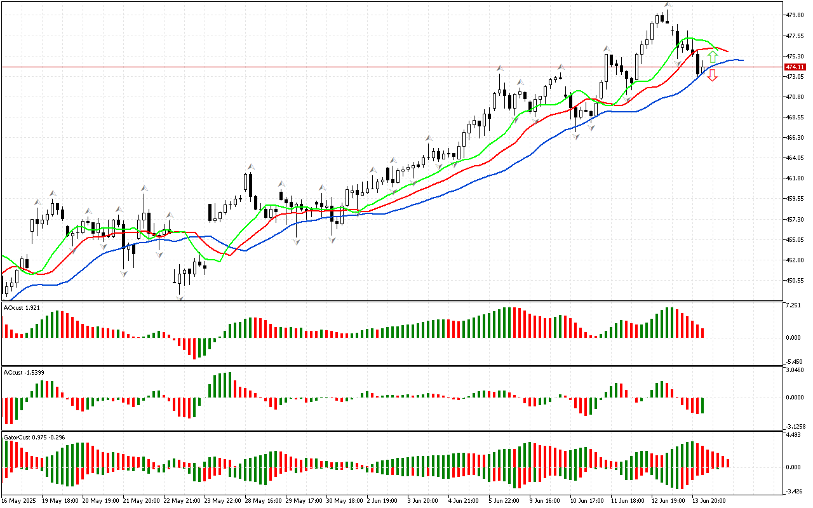
Task: Click the final green bar in the ACcust histogram
Action: [x=703, y=405]
